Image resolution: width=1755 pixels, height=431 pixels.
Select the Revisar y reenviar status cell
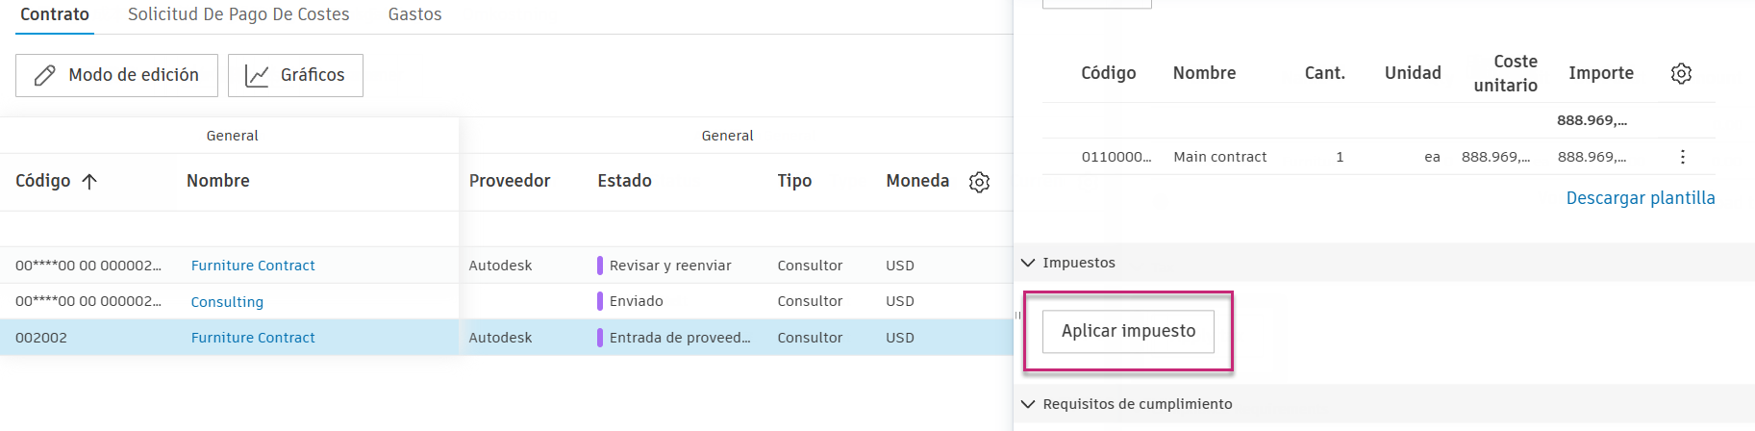(669, 266)
